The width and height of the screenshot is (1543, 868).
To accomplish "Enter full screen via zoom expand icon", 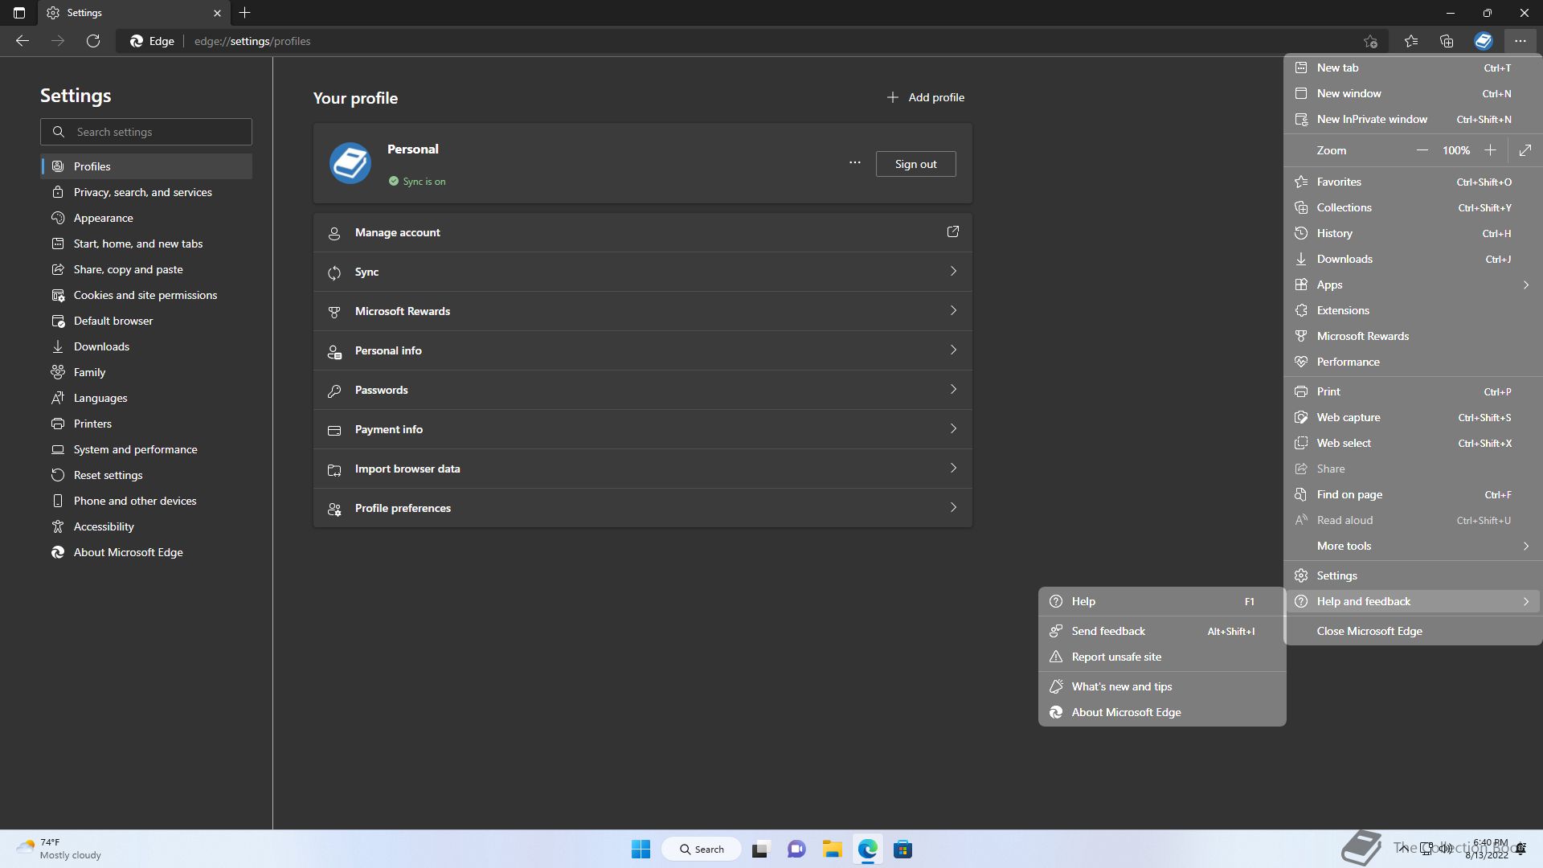I will (x=1525, y=150).
